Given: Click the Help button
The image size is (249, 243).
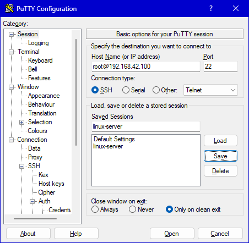Looking at the screenshot, I should [x=76, y=234].
